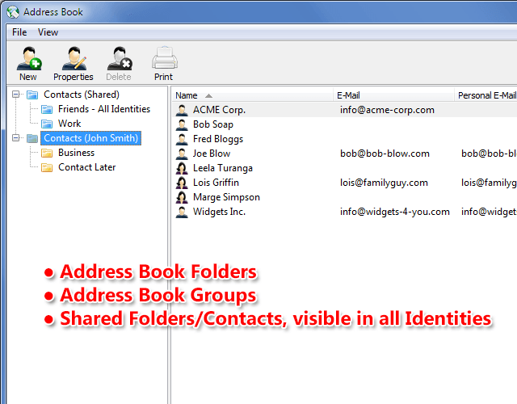517x404 pixels.
Task: Click the Widgets Inc. contact avatar icon
Action: click(x=182, y=212)
